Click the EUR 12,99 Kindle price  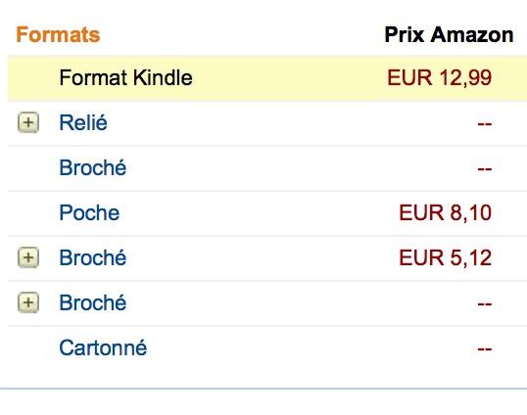pyautogui.click(x=439, y=78)
